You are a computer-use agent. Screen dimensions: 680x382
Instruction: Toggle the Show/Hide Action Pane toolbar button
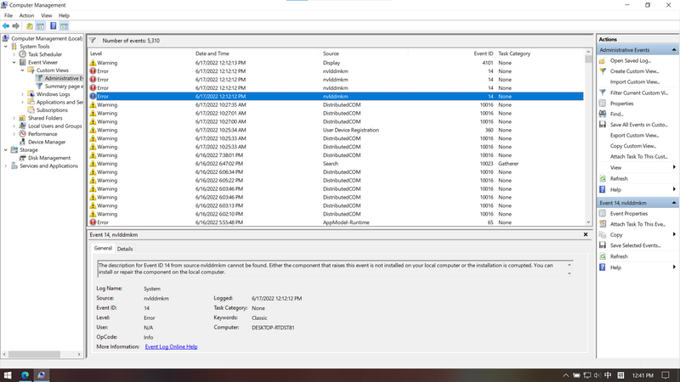coord(65,26)
